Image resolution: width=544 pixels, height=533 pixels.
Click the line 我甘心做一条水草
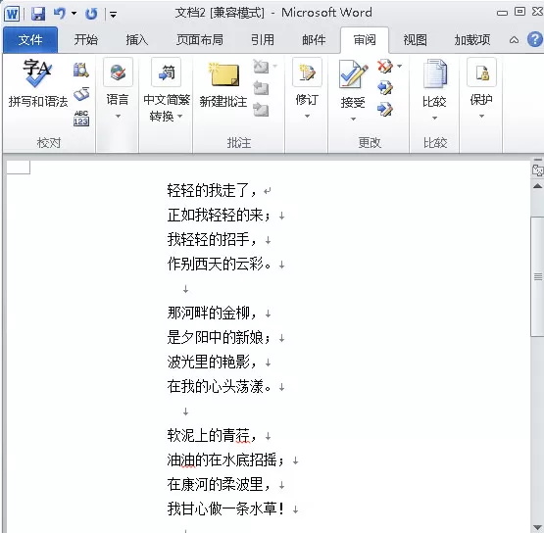[225, 509]
